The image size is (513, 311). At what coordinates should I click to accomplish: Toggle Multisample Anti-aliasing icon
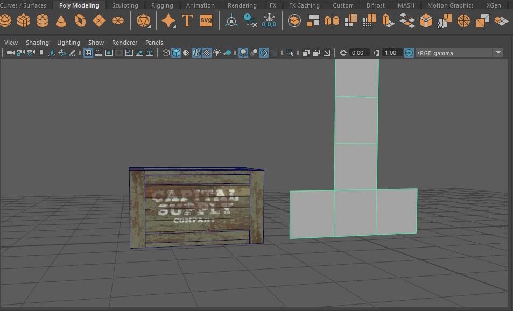tap(264, 53)
